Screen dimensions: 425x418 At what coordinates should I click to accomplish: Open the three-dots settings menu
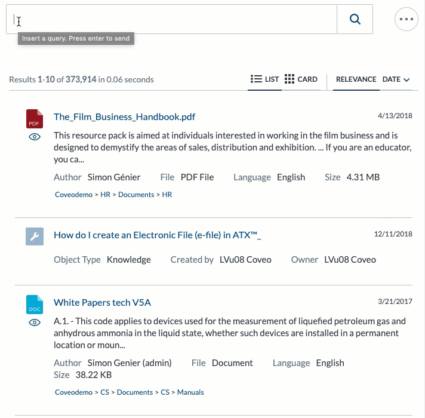point(406,19)
